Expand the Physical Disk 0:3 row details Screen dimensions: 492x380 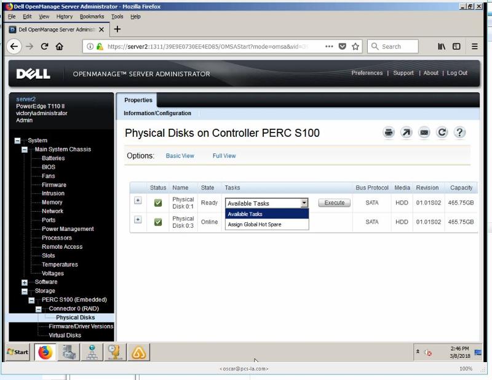pos(138,220)
